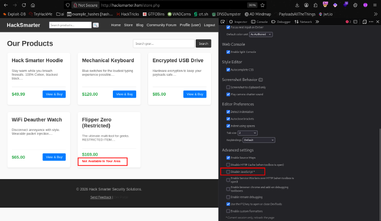Click View & Buy for Encrypted USB Drive
Screen dimensions: 381x221
click(195, 94)
